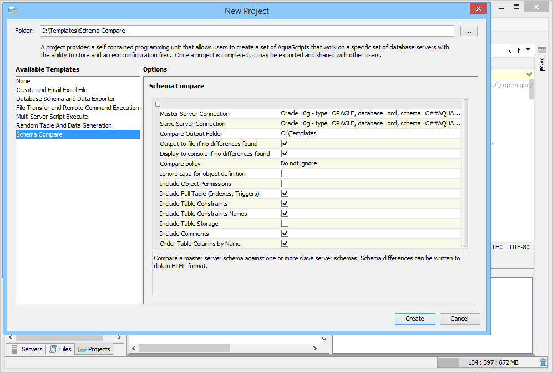Click the Detail panel grid icon
This screenshot has height=373, width=553.
tap(541, 51)
